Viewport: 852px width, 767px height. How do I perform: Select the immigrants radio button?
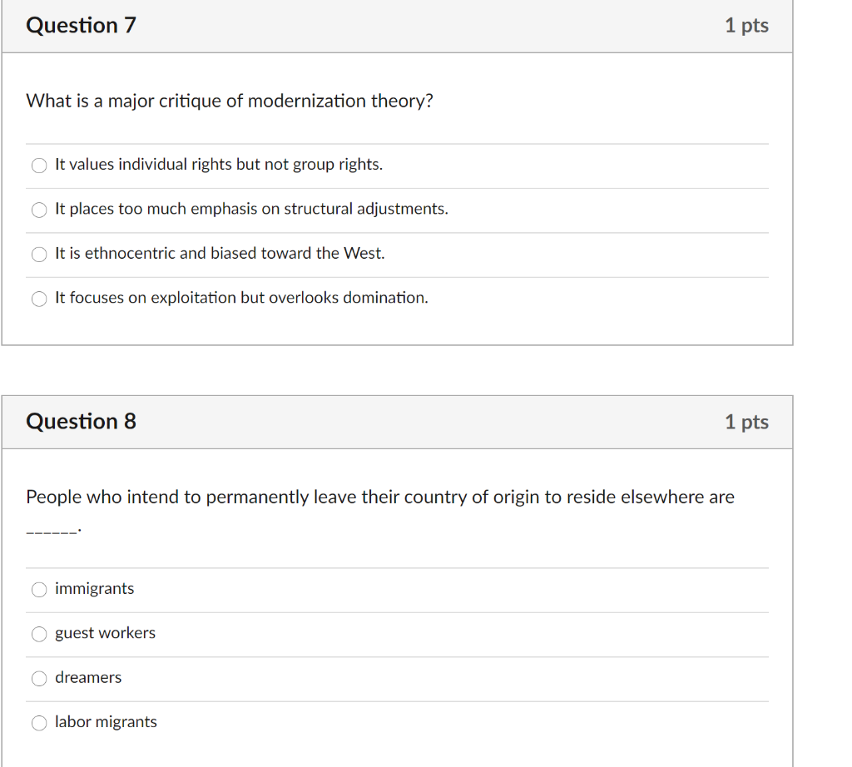39,589
